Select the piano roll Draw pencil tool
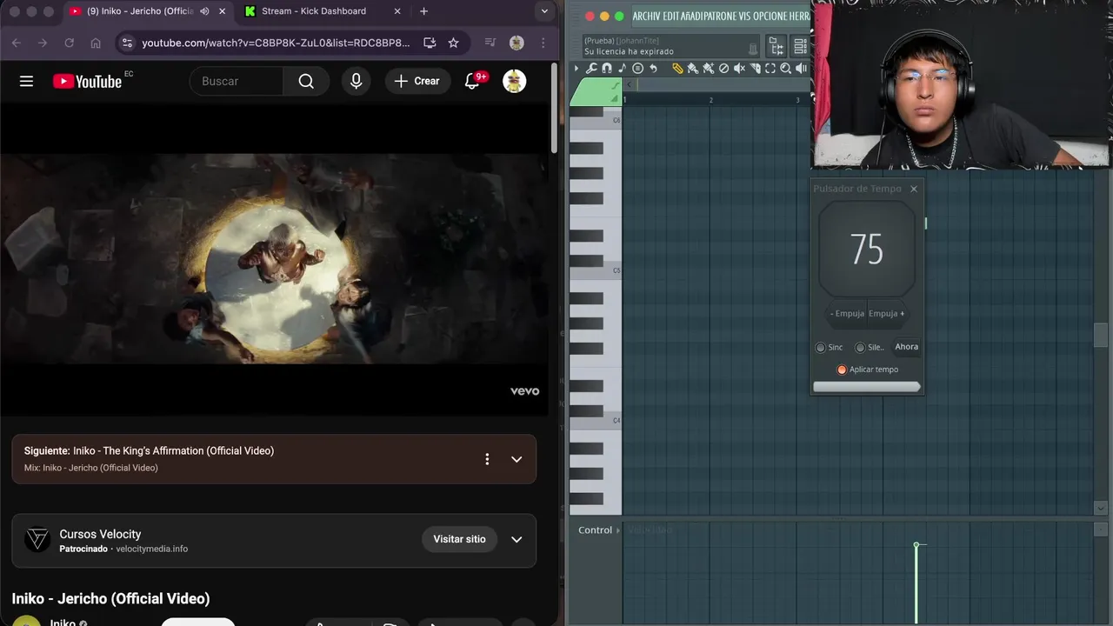Image resolution: width=1113 pixels, height=626 pixels. pyautogui.click(x=678, y=69)
